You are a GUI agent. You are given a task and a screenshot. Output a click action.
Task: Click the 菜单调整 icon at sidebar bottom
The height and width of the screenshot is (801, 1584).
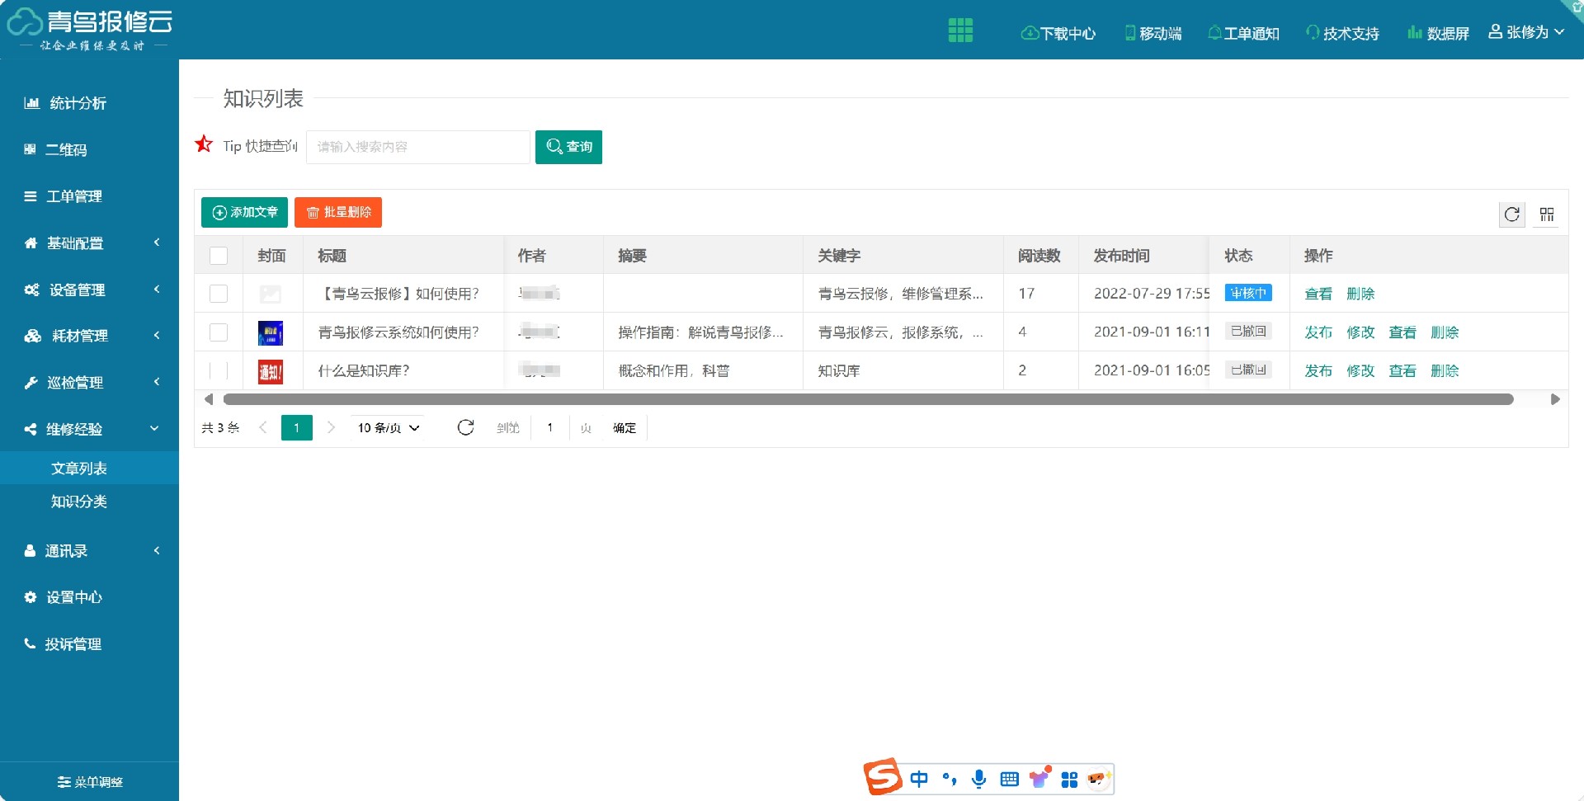tap(63, 781)
